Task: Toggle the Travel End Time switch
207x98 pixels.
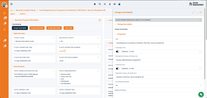Action: click(118, 69)
